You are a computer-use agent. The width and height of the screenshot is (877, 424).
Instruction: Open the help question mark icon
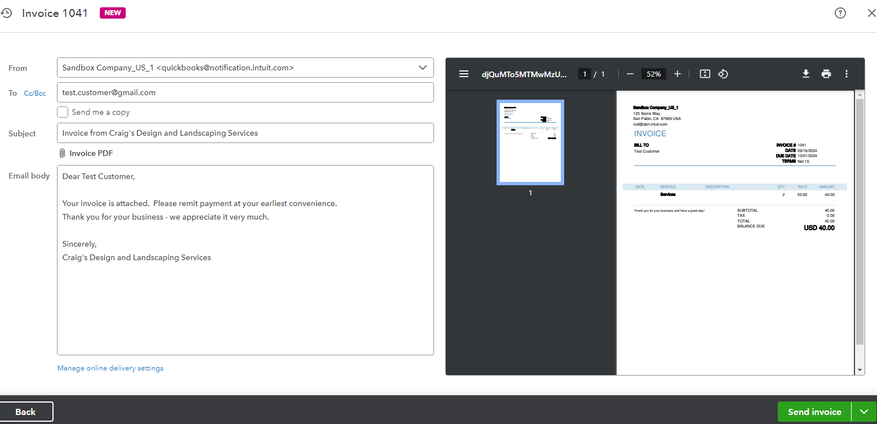840,13
